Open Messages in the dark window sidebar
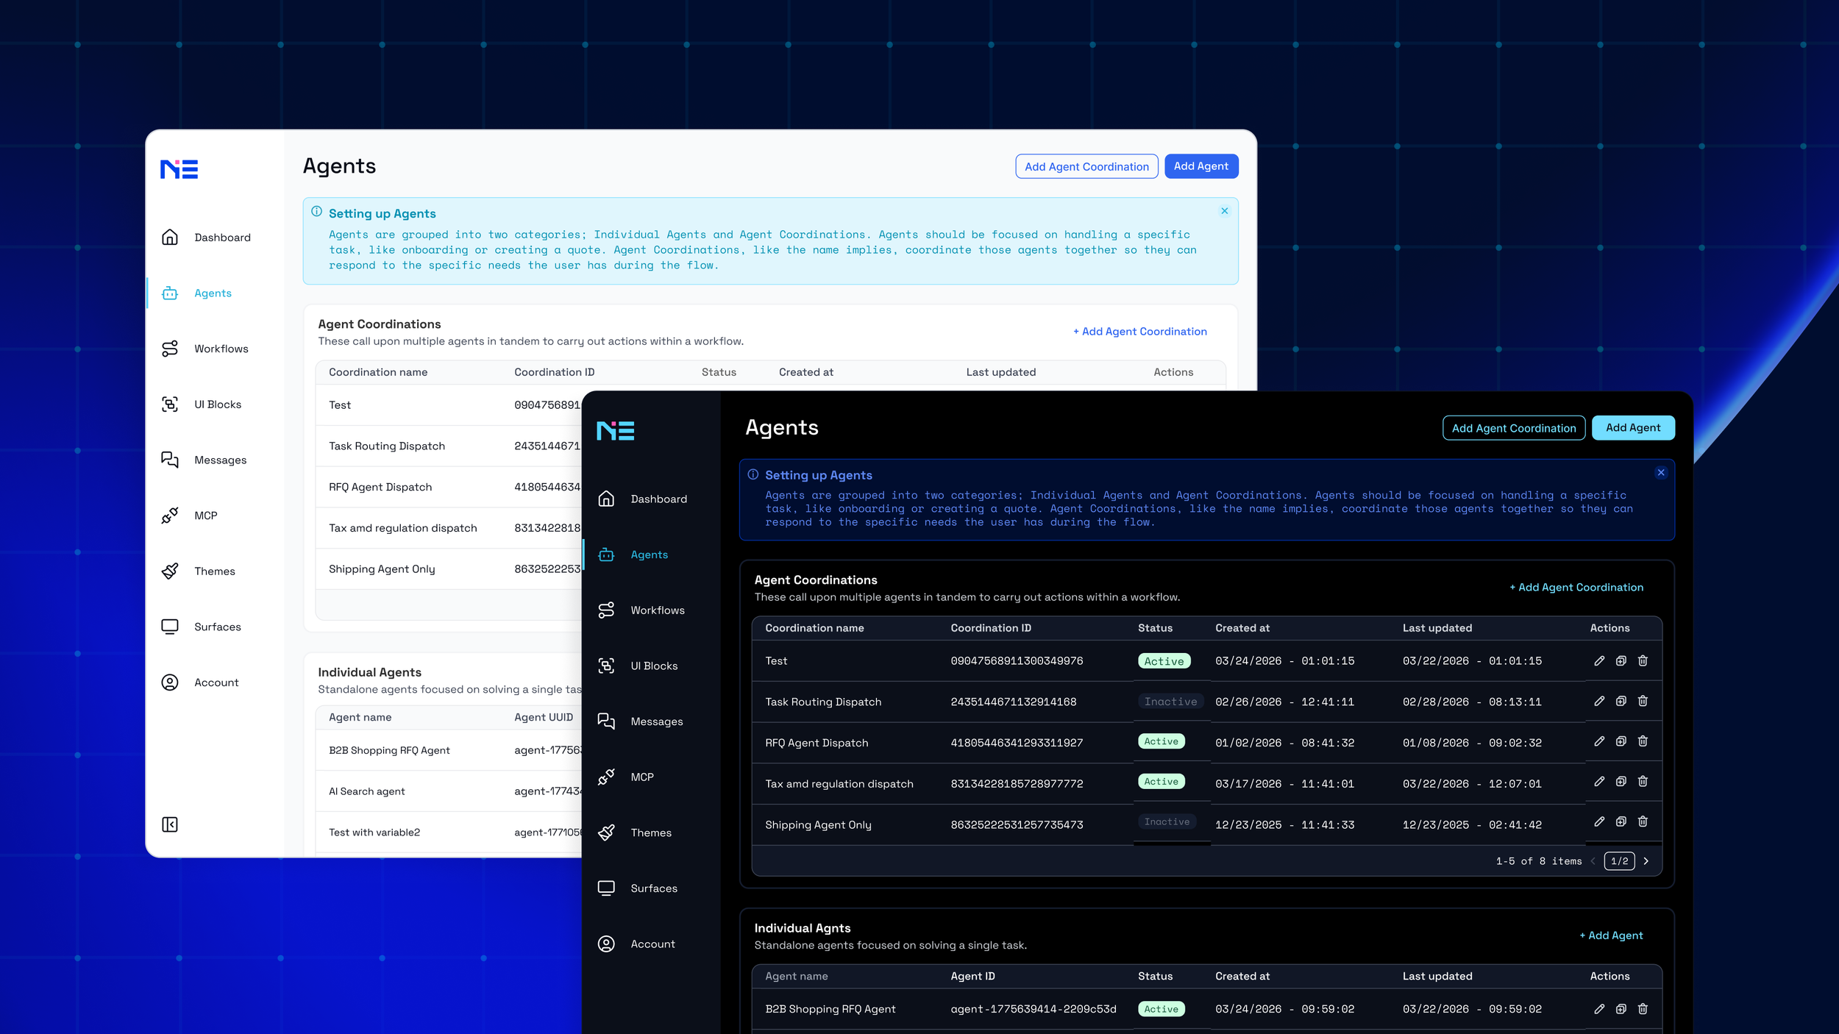Screen dimensions: 1839x1034 coord(640,721)
